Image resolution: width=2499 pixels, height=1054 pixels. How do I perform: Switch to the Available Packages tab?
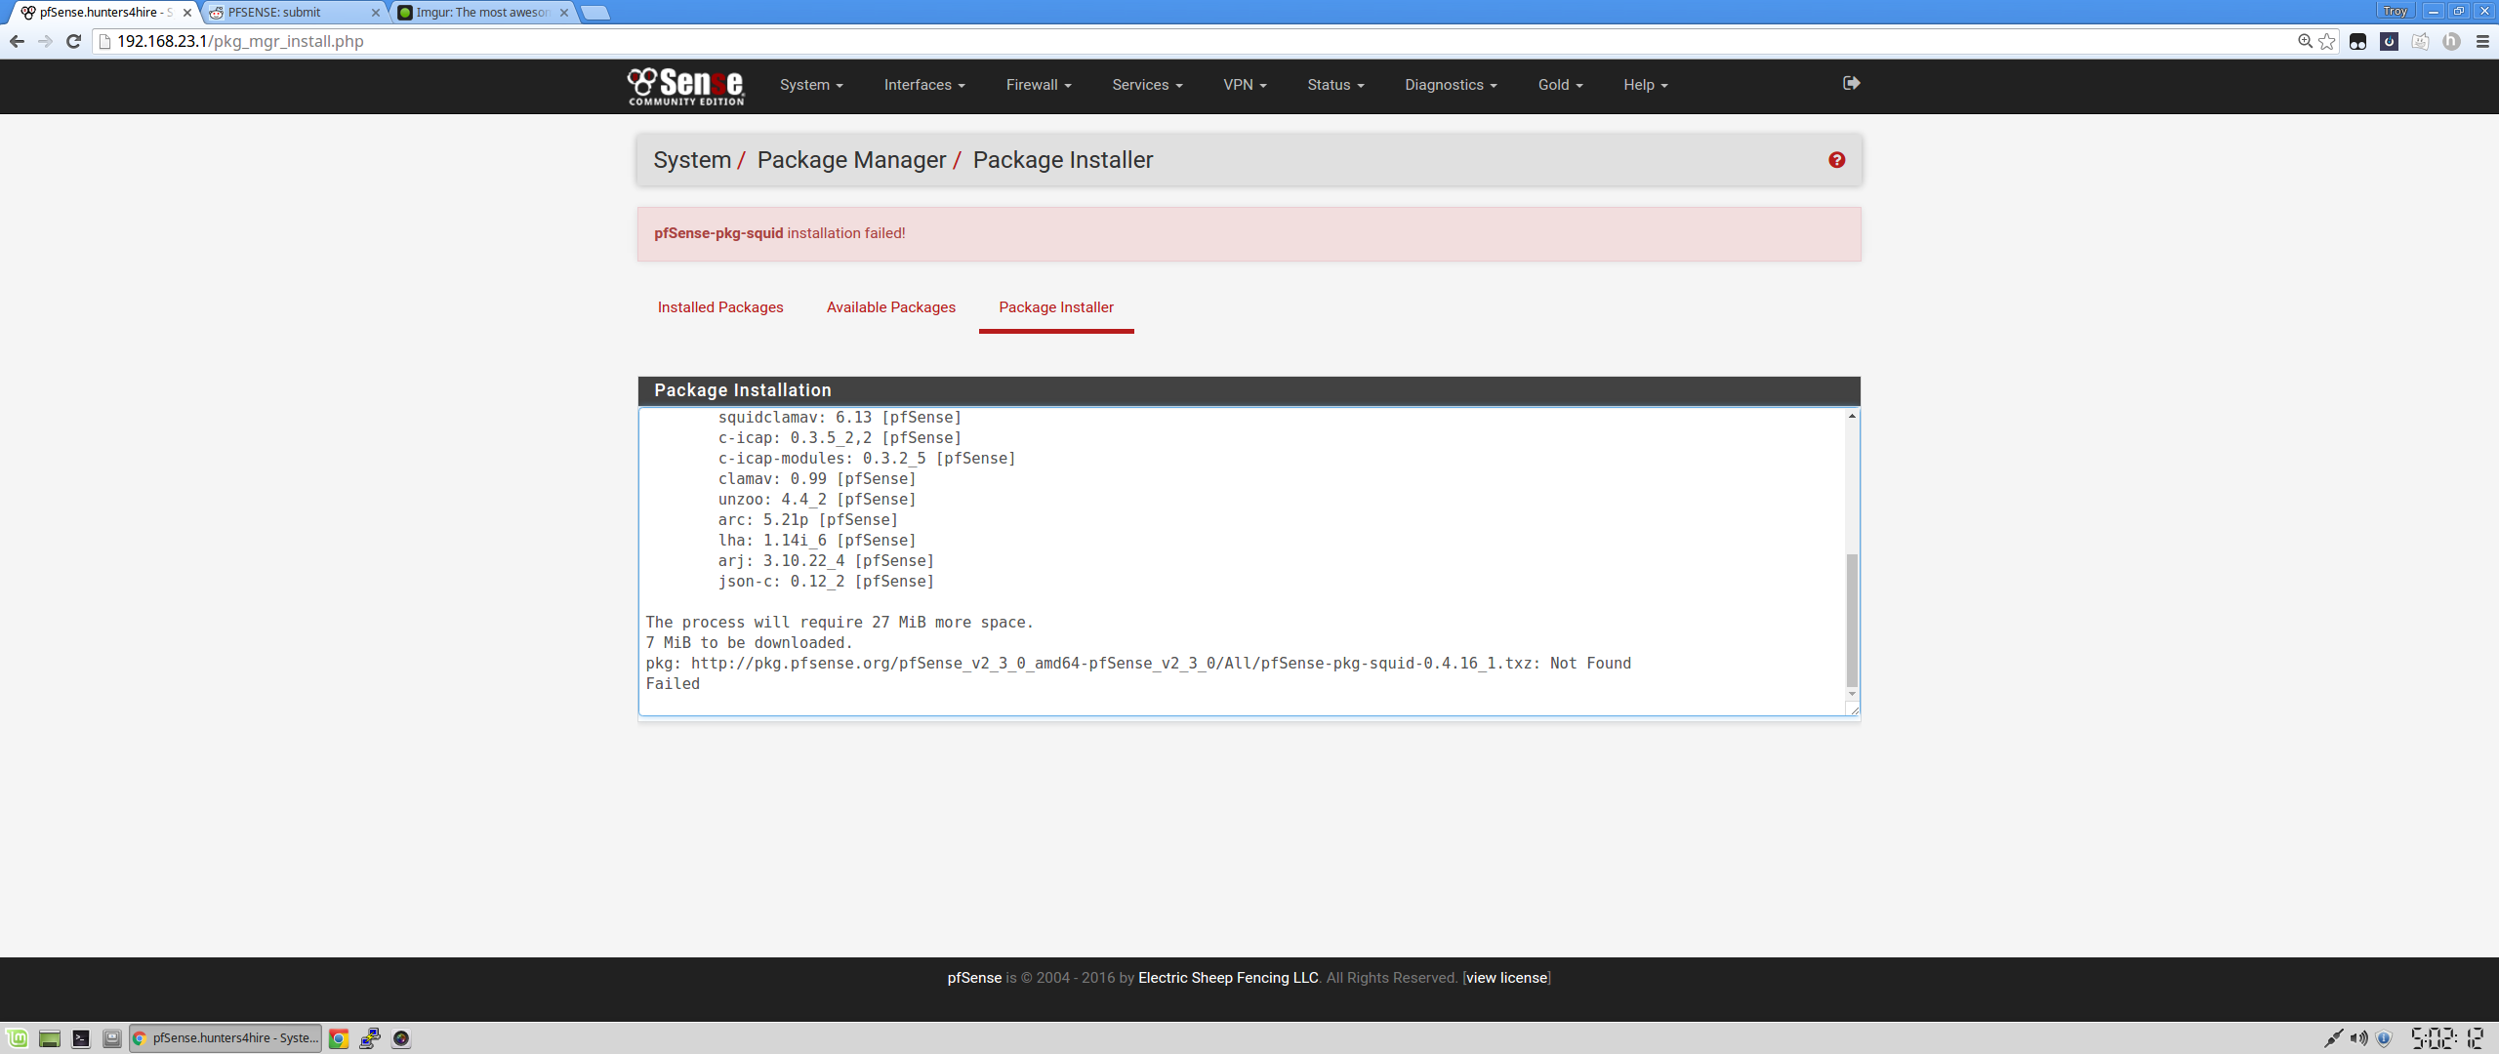[x=890, y=307]
